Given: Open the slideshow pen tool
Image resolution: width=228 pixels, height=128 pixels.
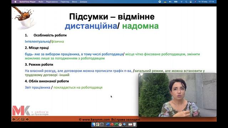Looking at the screenshot, I should [18, 119].
